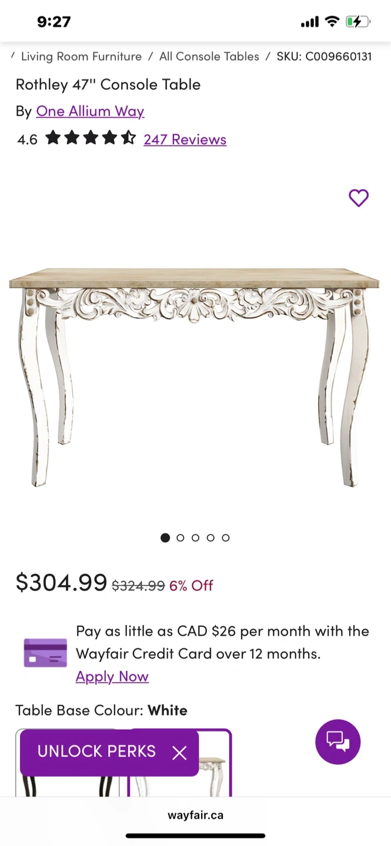Open Living Room Furniture breadcrumb
The image size is (391, 846).
pyautogui.click(x=81, y=56)
